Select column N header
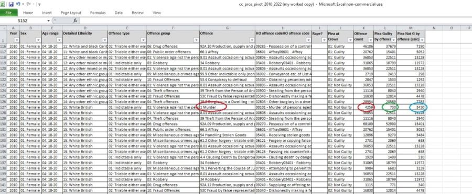The height and width of the screenshot is (194, 472). [x=434, y=28]
